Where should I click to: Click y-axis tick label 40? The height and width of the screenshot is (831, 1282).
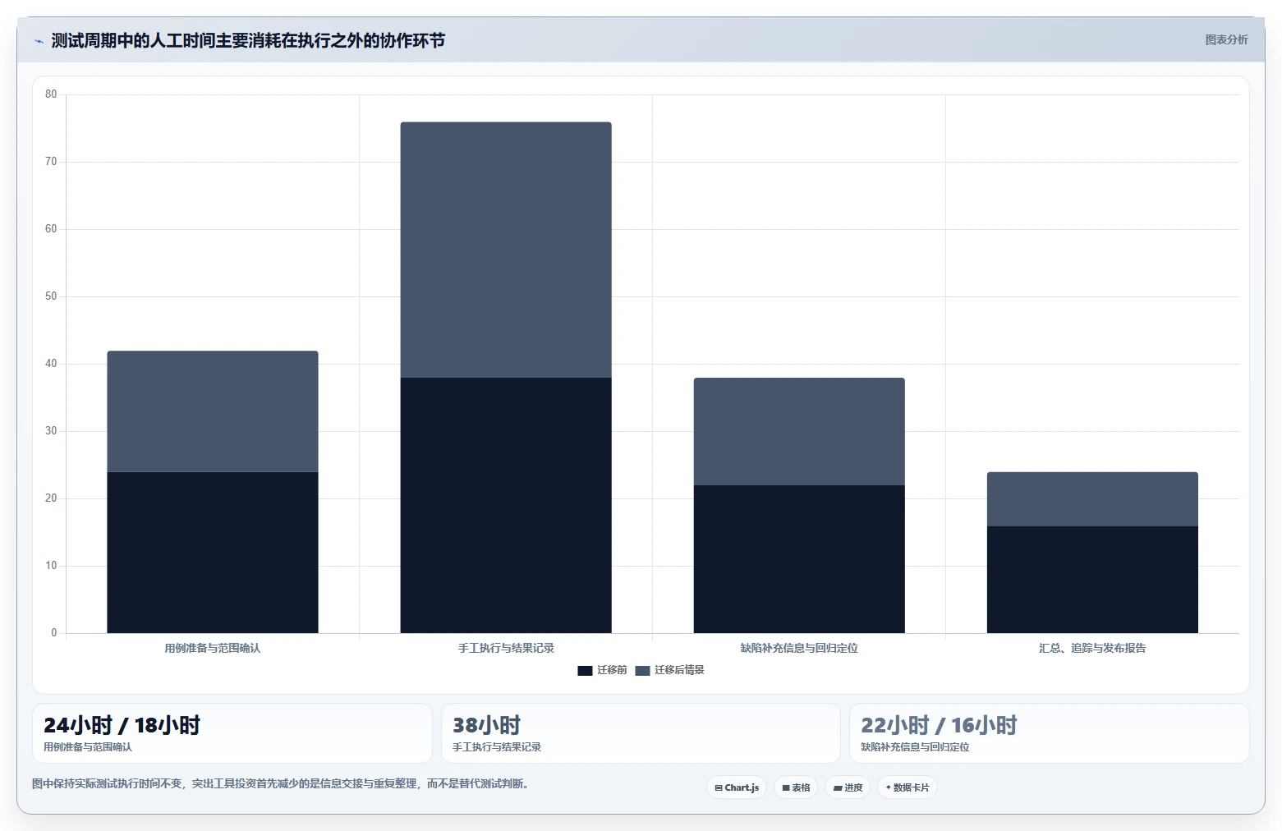[x=51, y=364]
